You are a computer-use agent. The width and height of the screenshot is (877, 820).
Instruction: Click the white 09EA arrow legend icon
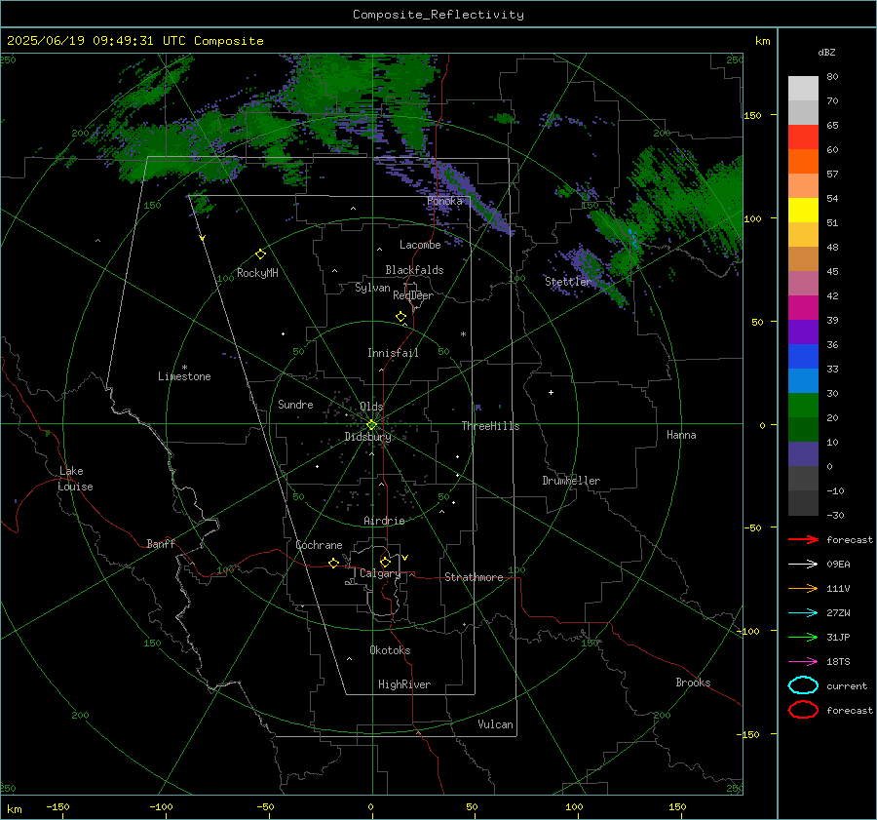pyautogui.click(x=803, y=565)
